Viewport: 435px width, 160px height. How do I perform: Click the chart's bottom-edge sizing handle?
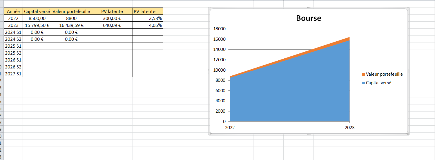(x=309, y=135)
